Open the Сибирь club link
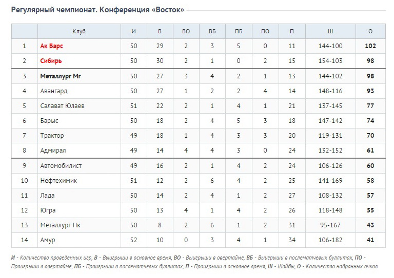This screenshot has width=394, height=278. pos(51,60)
